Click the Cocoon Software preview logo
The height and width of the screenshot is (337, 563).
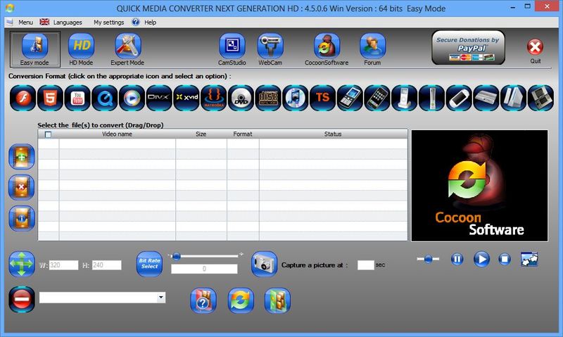[x=480, y=186]
